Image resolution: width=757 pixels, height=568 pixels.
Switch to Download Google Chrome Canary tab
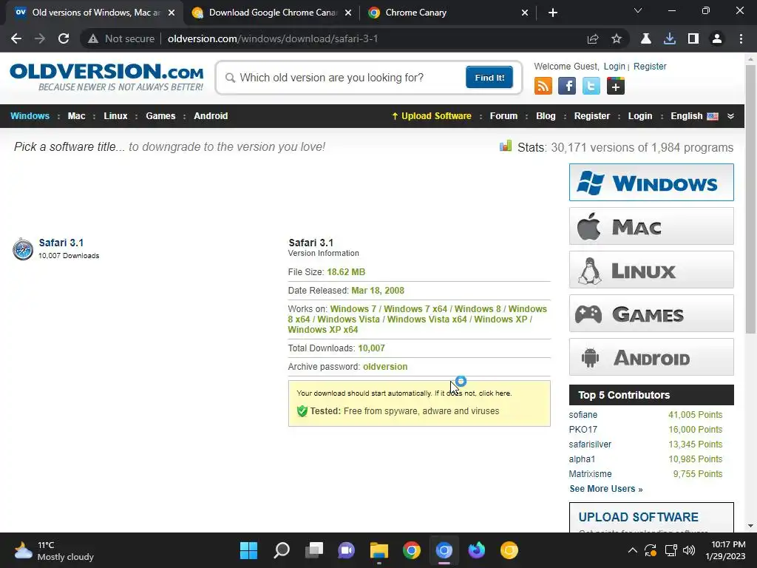tap(272, 13)
